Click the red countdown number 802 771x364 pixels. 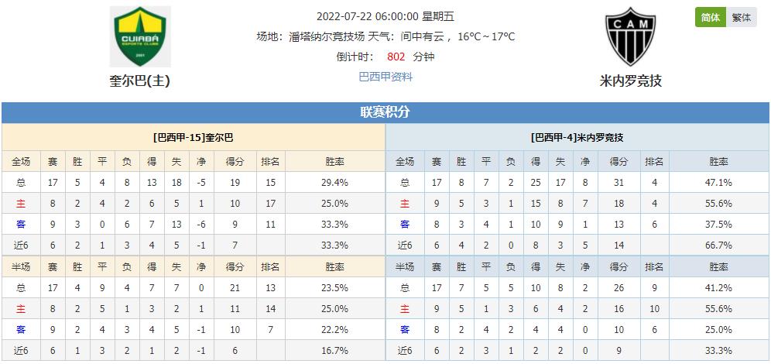pos(396,57)
